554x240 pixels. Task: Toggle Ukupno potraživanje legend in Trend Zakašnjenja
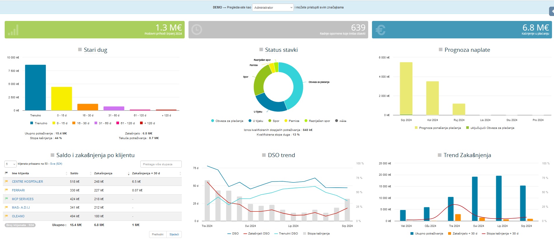pos(427,234)
